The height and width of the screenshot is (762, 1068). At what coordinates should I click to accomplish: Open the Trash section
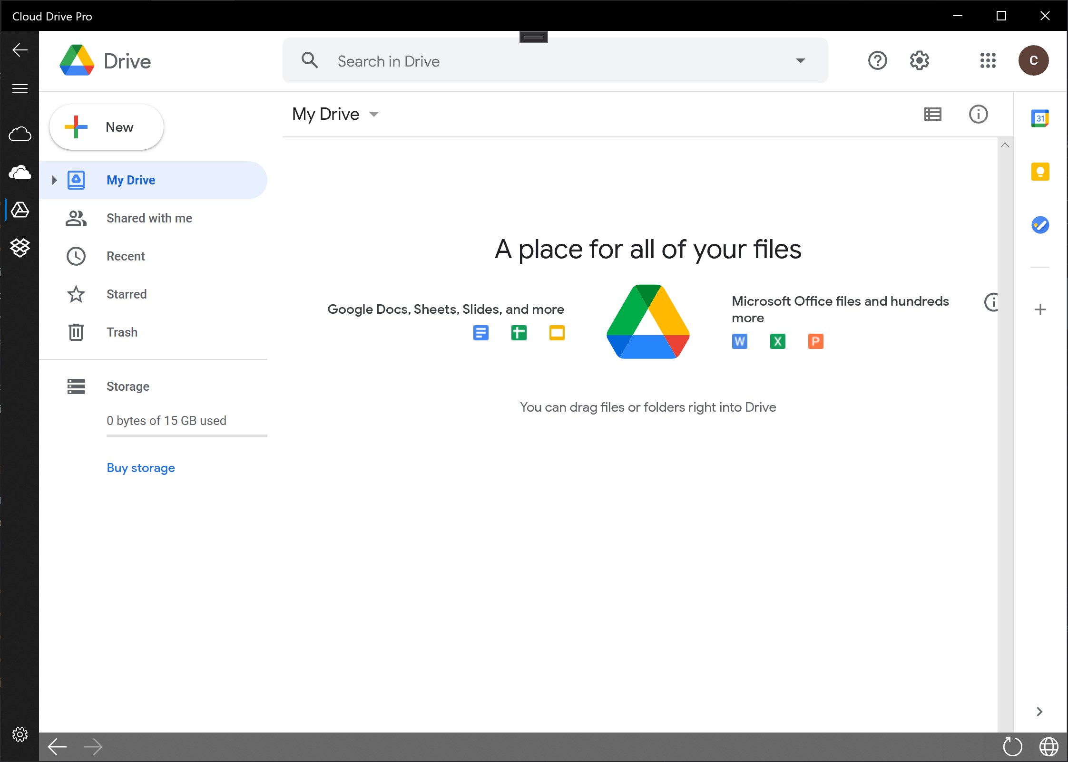click(122, 332)
